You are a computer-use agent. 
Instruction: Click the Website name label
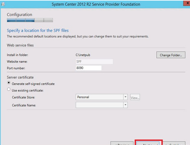click(17, 62)
